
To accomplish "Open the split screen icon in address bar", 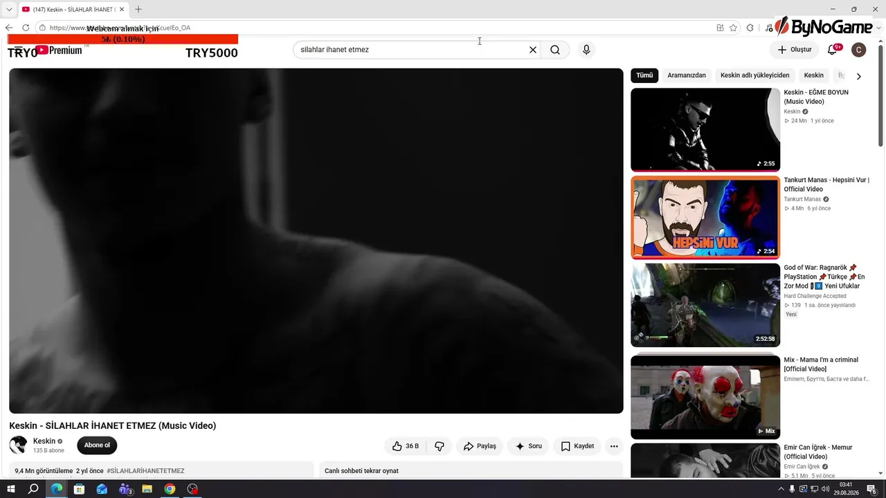I will 720,28.
